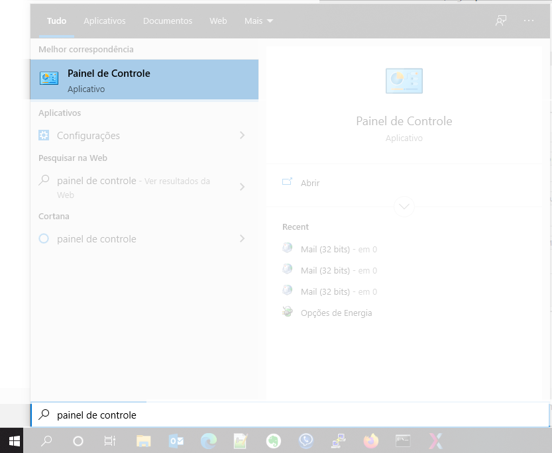Click the Painel de Controle title in preview pane
The height and width of the screenshot is (453, 552).
(404, 121)
